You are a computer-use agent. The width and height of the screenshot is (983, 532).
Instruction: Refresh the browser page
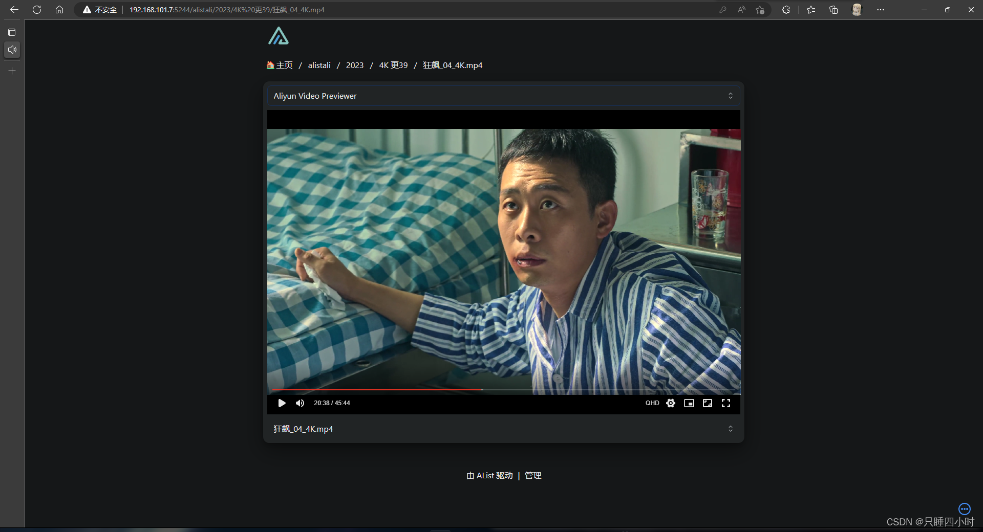point(37,10)
